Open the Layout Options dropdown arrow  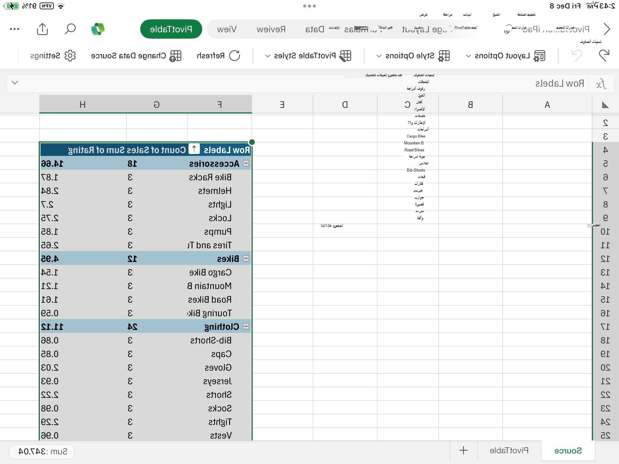click(468, 56)
